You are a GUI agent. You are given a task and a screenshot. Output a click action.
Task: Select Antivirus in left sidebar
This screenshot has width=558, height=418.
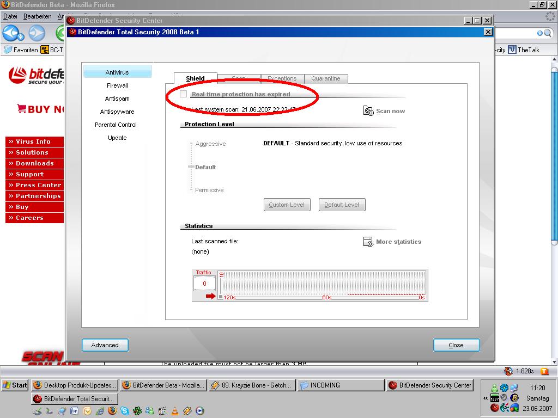point(118,72)
